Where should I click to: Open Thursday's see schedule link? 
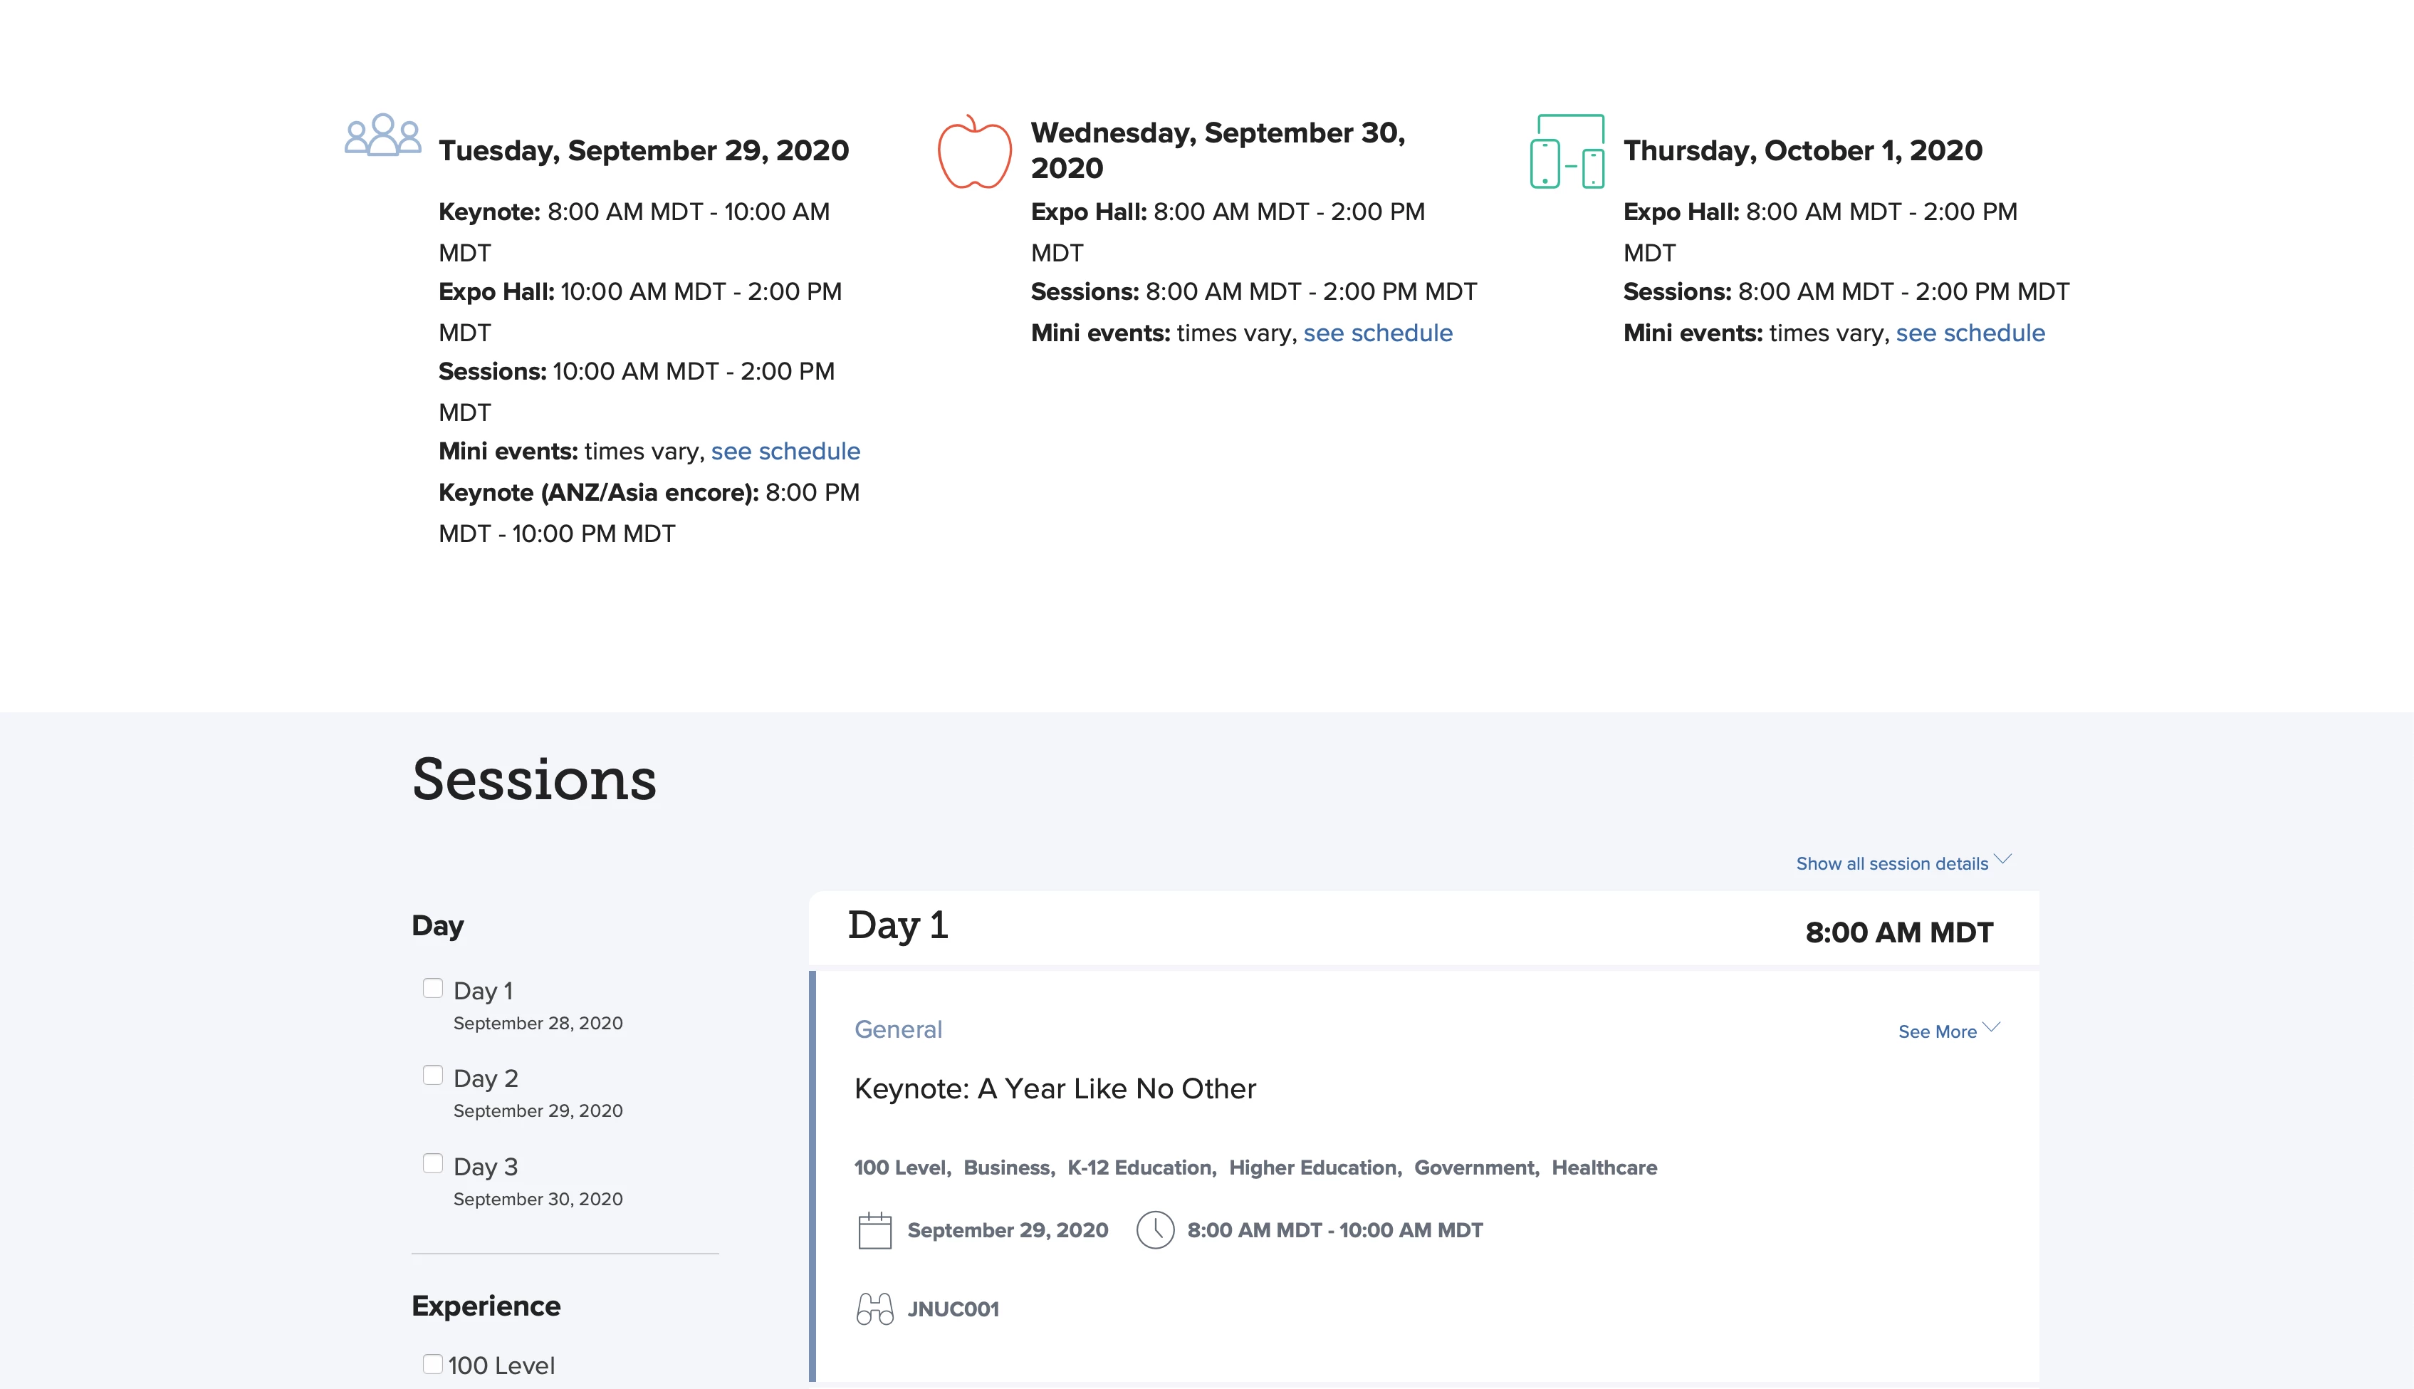(x=1970, y=333)
